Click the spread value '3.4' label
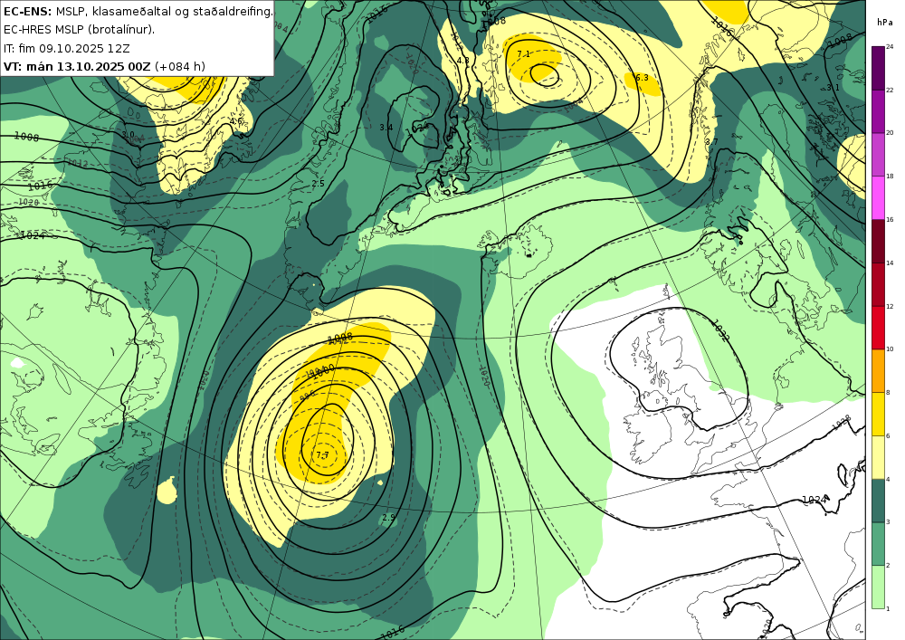Image resolution: width=905 pixels, height=640 pixels. (386, 127)
